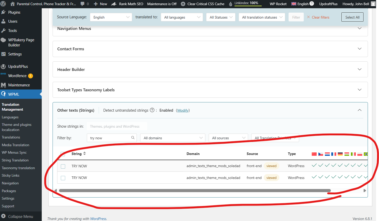Open Packages submenu item
This screenshot has width=379, height=221.
pyautogui.click(x=9, y=191)
